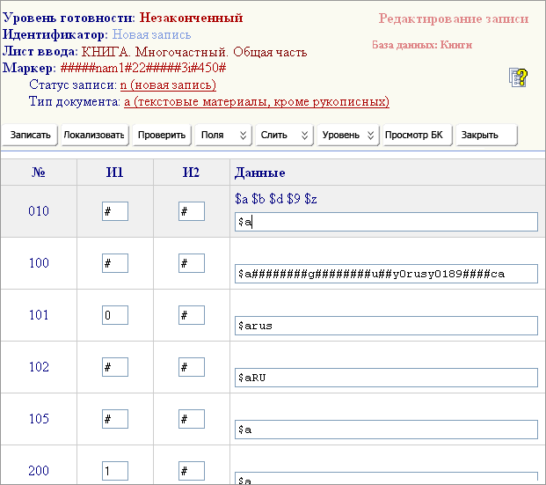Select the И1 indicator box of row 200
Viewport: 546px width, 485px height.
[115, 471]
